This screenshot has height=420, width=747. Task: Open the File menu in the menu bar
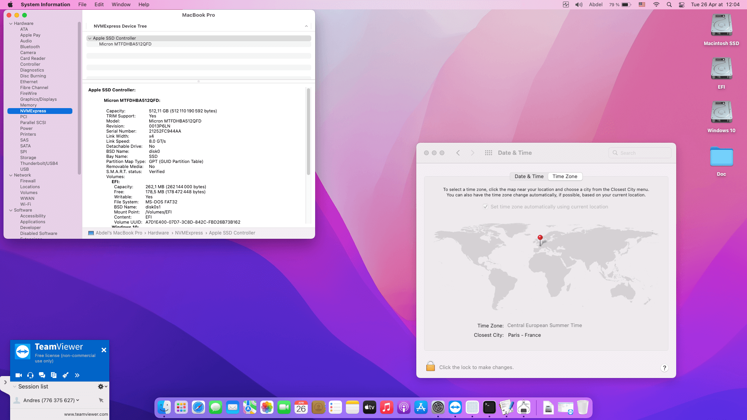tap(82, 5)
